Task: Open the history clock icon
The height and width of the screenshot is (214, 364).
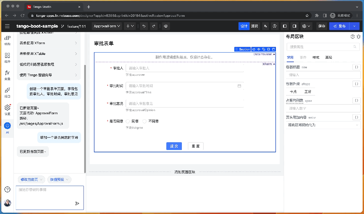Action: 275,26
